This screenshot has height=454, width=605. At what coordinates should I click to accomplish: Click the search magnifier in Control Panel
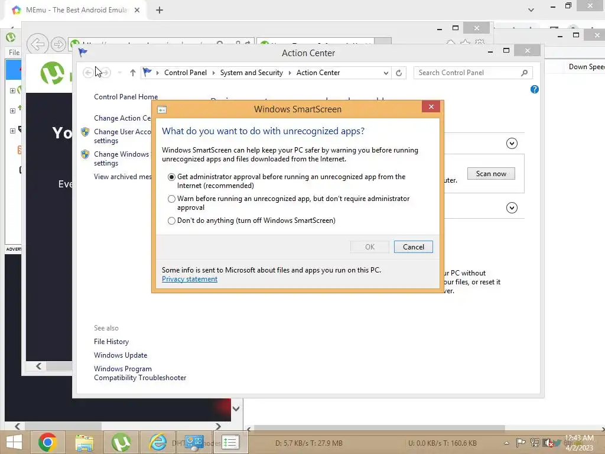click(525, 73)
